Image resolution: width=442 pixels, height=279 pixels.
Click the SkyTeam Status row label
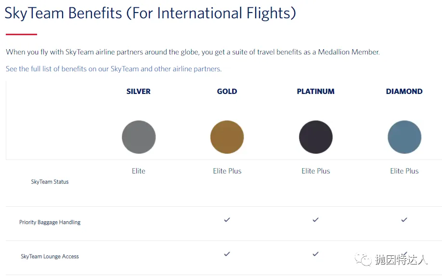click(x=50, y=182)
